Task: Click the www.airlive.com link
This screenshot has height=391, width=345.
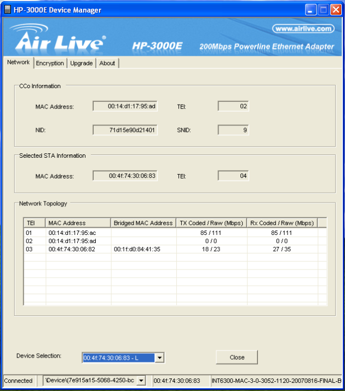Action: [x=303, y=28]
